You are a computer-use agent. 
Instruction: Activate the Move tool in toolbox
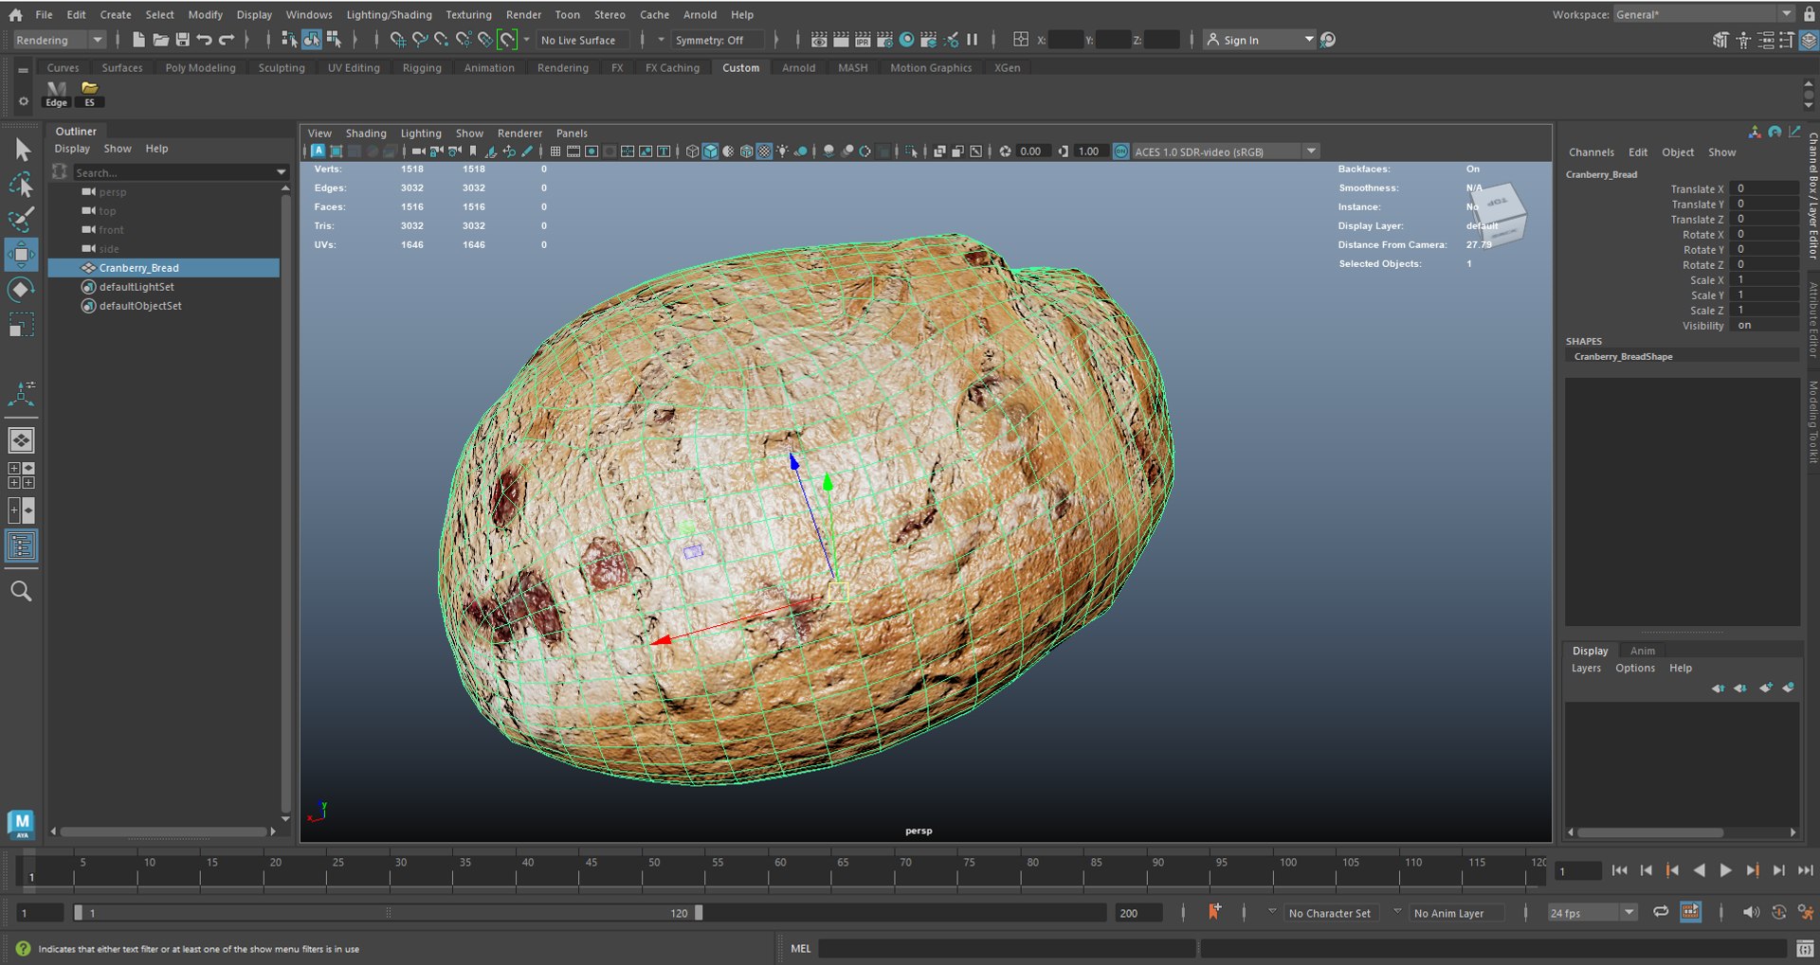click(21, 254)
